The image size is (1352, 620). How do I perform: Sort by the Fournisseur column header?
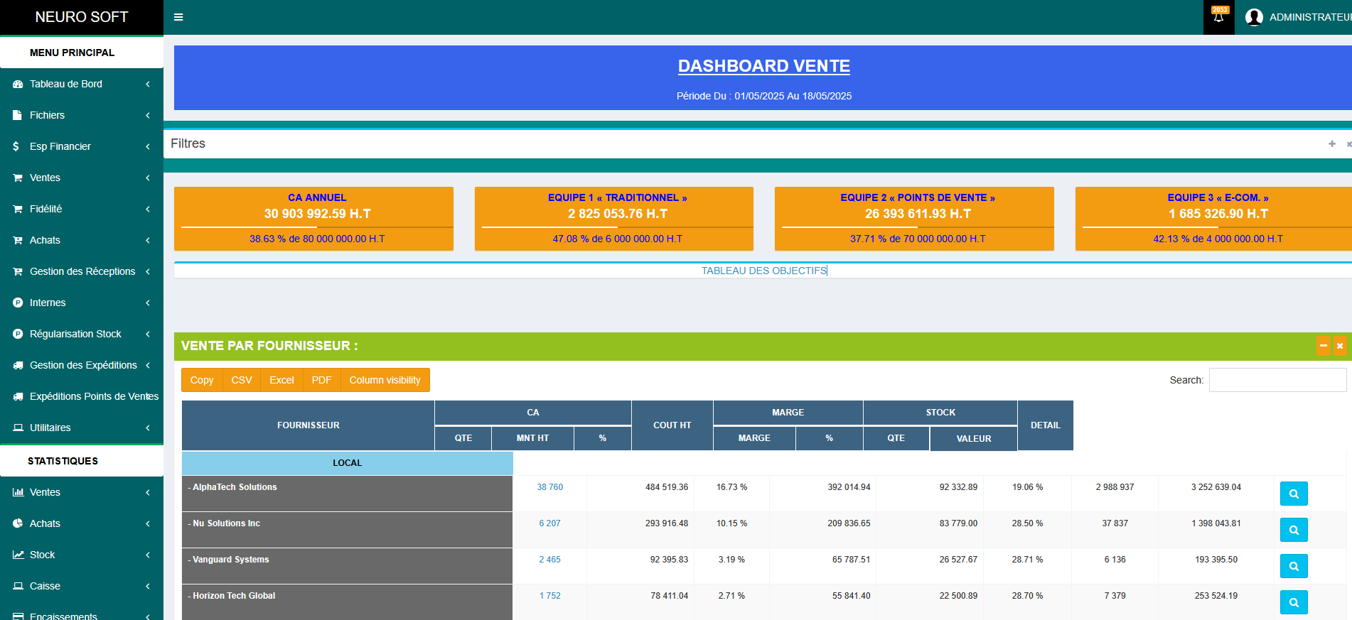pos(308,425)
